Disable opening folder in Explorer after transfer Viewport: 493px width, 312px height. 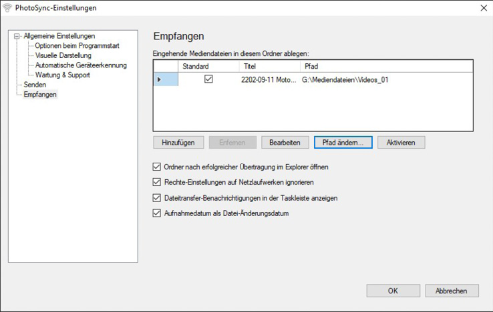pos(158,167)
